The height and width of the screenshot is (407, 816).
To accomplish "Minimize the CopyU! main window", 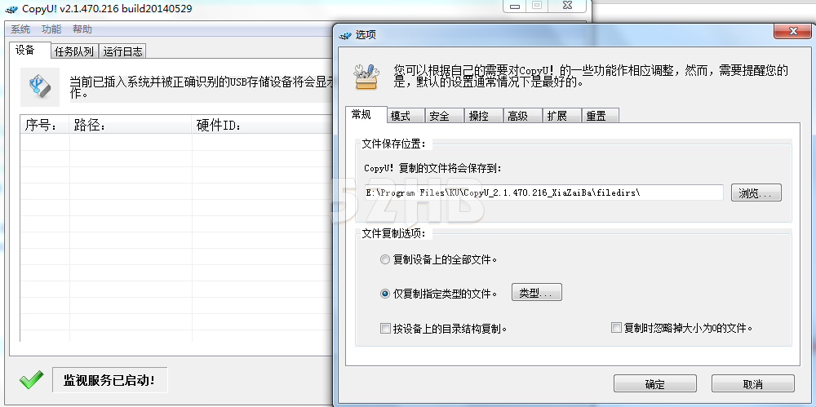I will 516,6.
